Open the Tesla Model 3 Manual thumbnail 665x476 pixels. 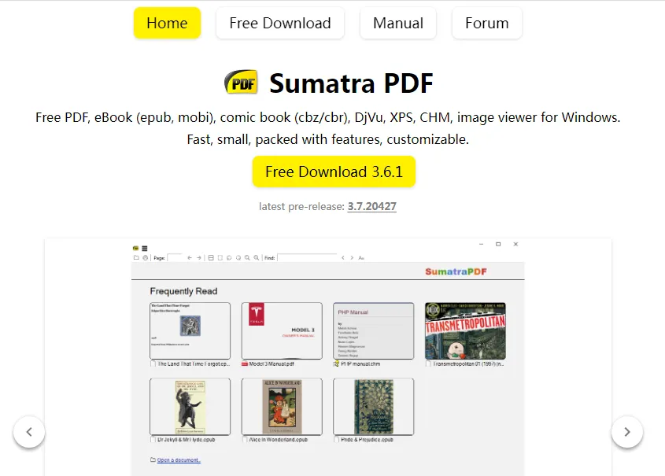282,330
